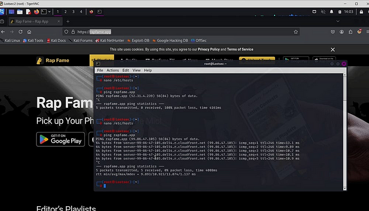The width and height of the screenshot is (369, 211).
Task: Switch to workspace 4
Action: click(x=81, y=12)
